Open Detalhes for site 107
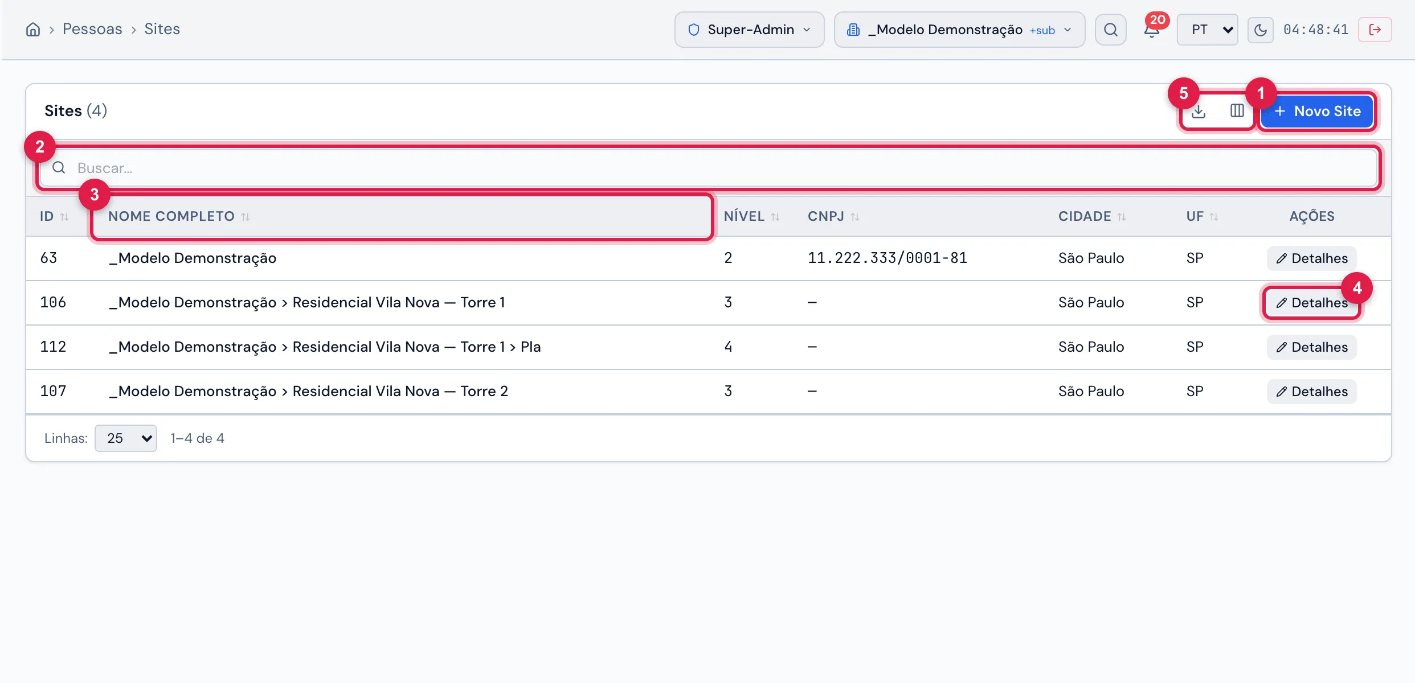Screen dimensions: 1415x683 click(1311, 392)
